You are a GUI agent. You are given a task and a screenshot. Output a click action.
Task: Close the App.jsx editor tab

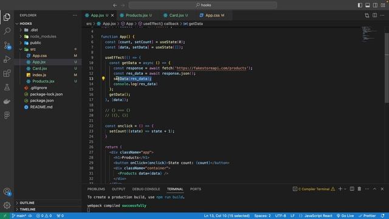pos(112,15)
